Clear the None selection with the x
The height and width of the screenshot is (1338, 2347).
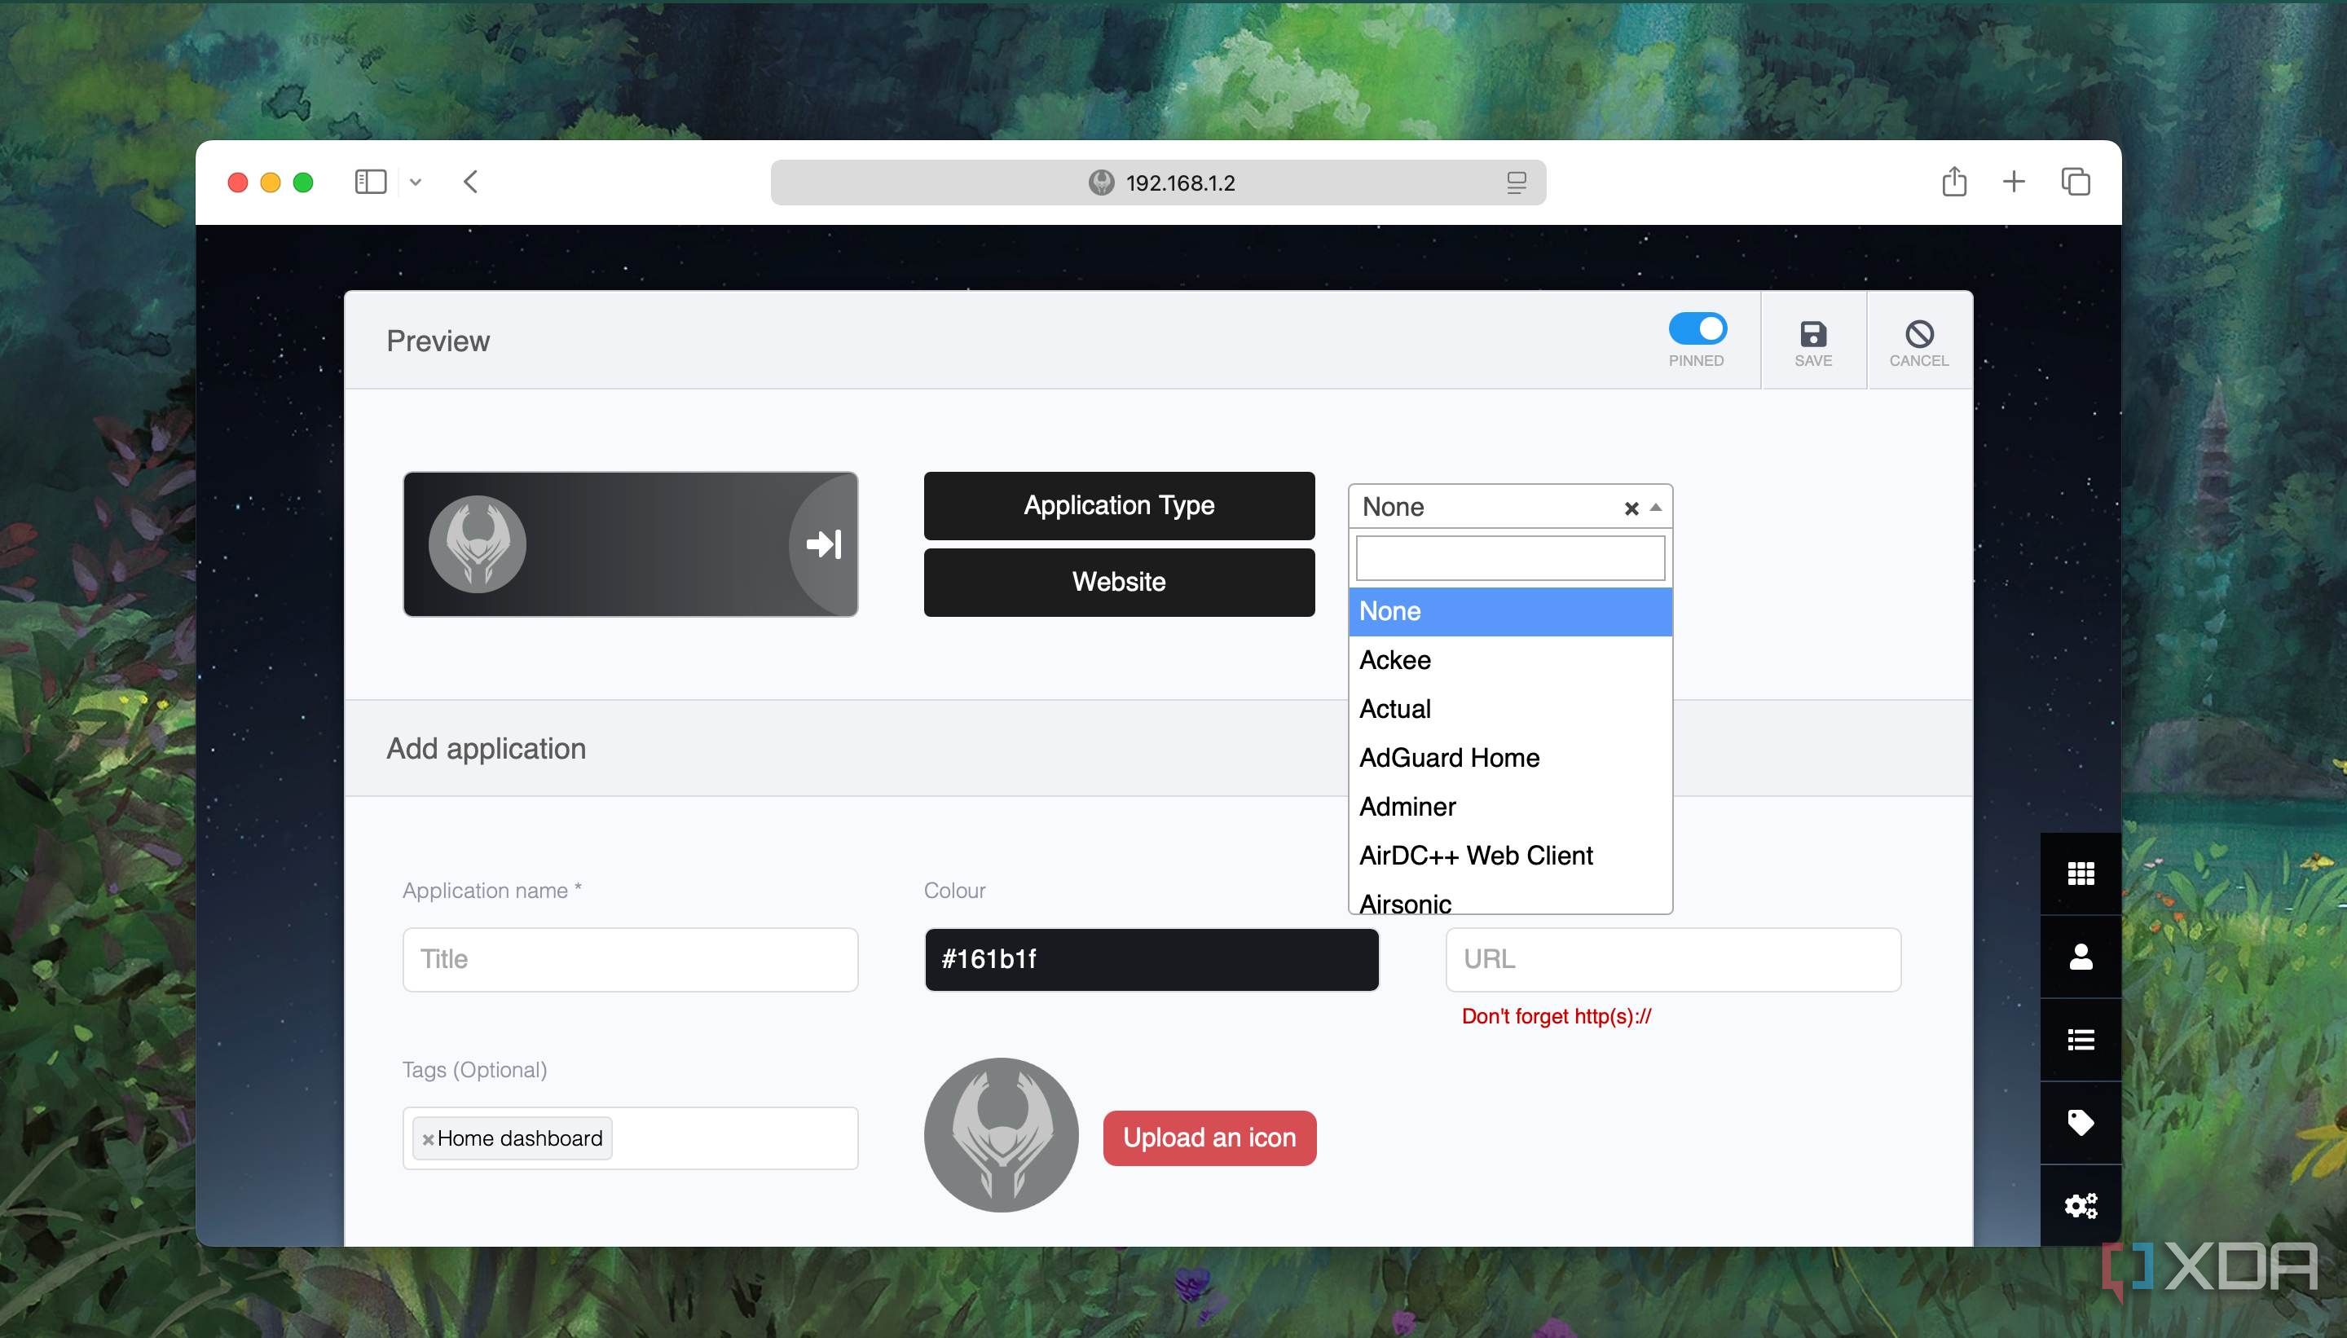1631,508
